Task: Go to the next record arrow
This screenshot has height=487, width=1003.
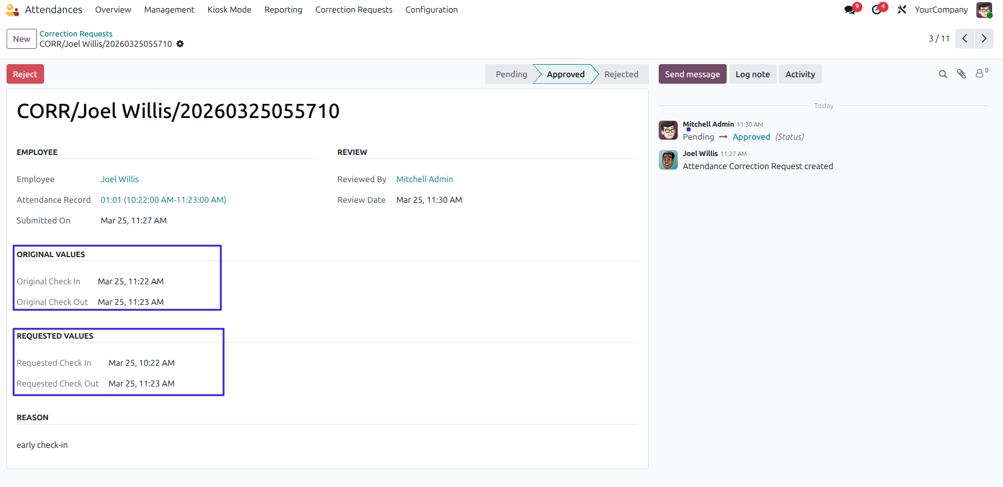Action: click(x=984, y=39)
